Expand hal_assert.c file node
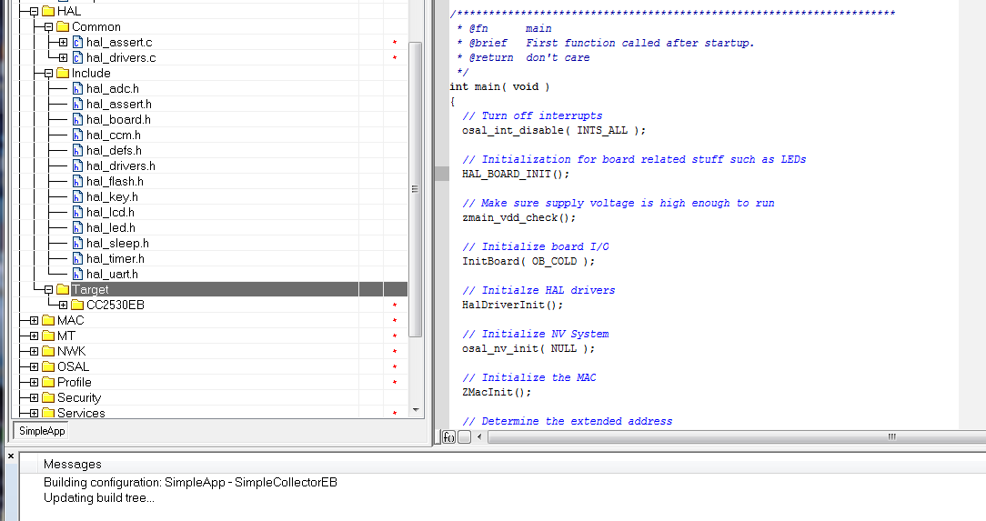This screenshot has height=521, width=986. point(63,42)
